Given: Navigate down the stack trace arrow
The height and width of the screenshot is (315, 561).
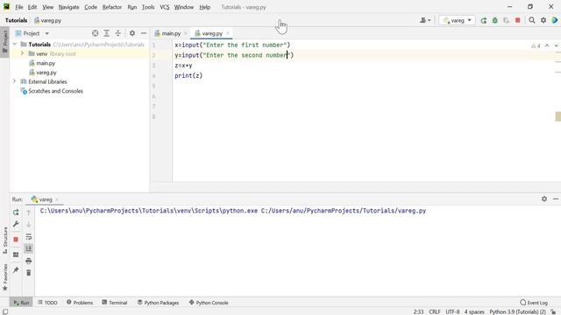Looking at the screenshot, I should (x=29, y=224).
